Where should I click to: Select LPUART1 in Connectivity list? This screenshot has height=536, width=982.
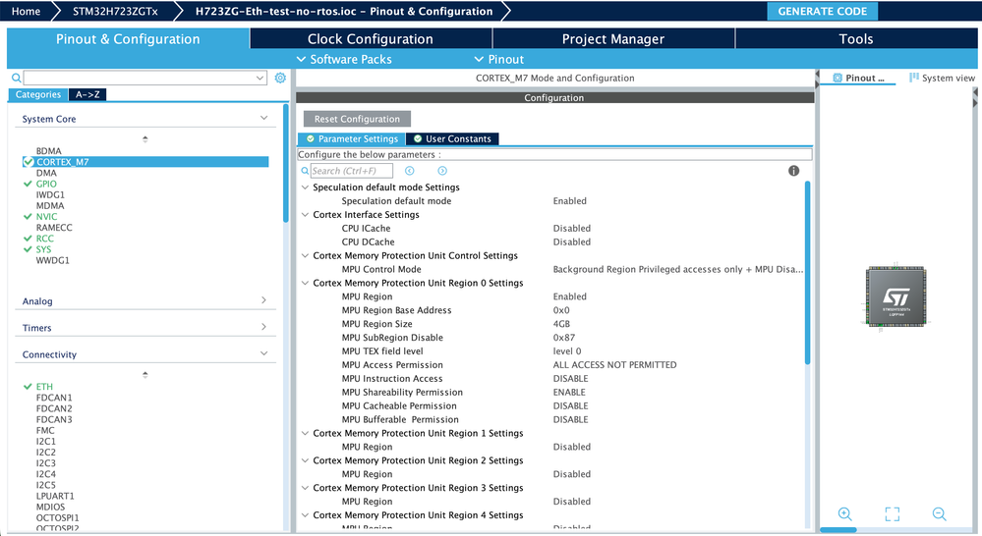[x=55, y=496]
